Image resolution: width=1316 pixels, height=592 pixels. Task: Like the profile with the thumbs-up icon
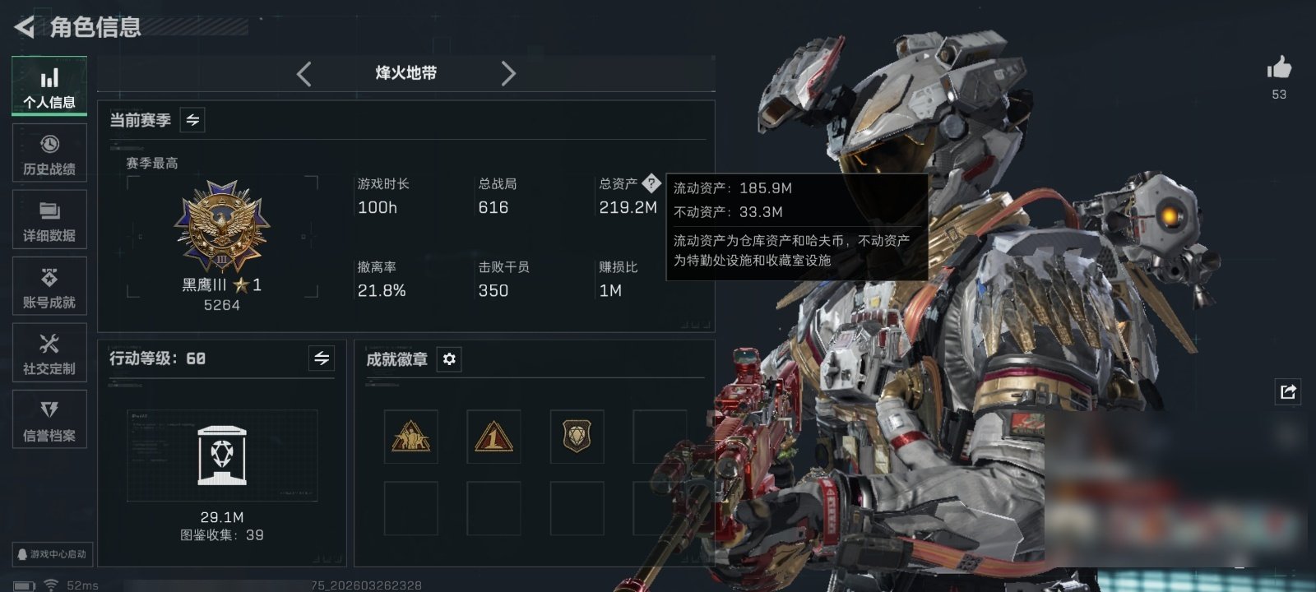[1279, 68]
